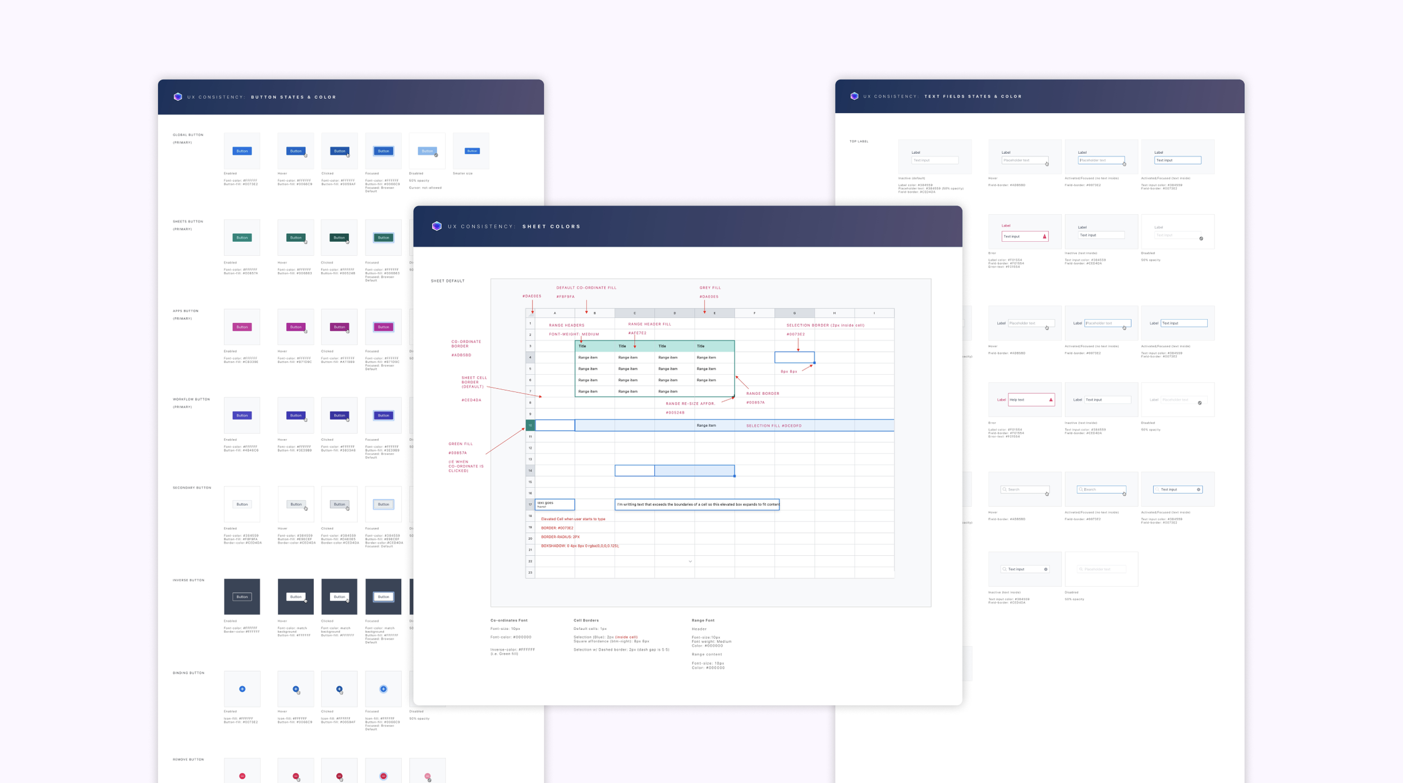The image size is (1403, 783).
Task: Click the Disabled Global primary Button
Action: 427,151
